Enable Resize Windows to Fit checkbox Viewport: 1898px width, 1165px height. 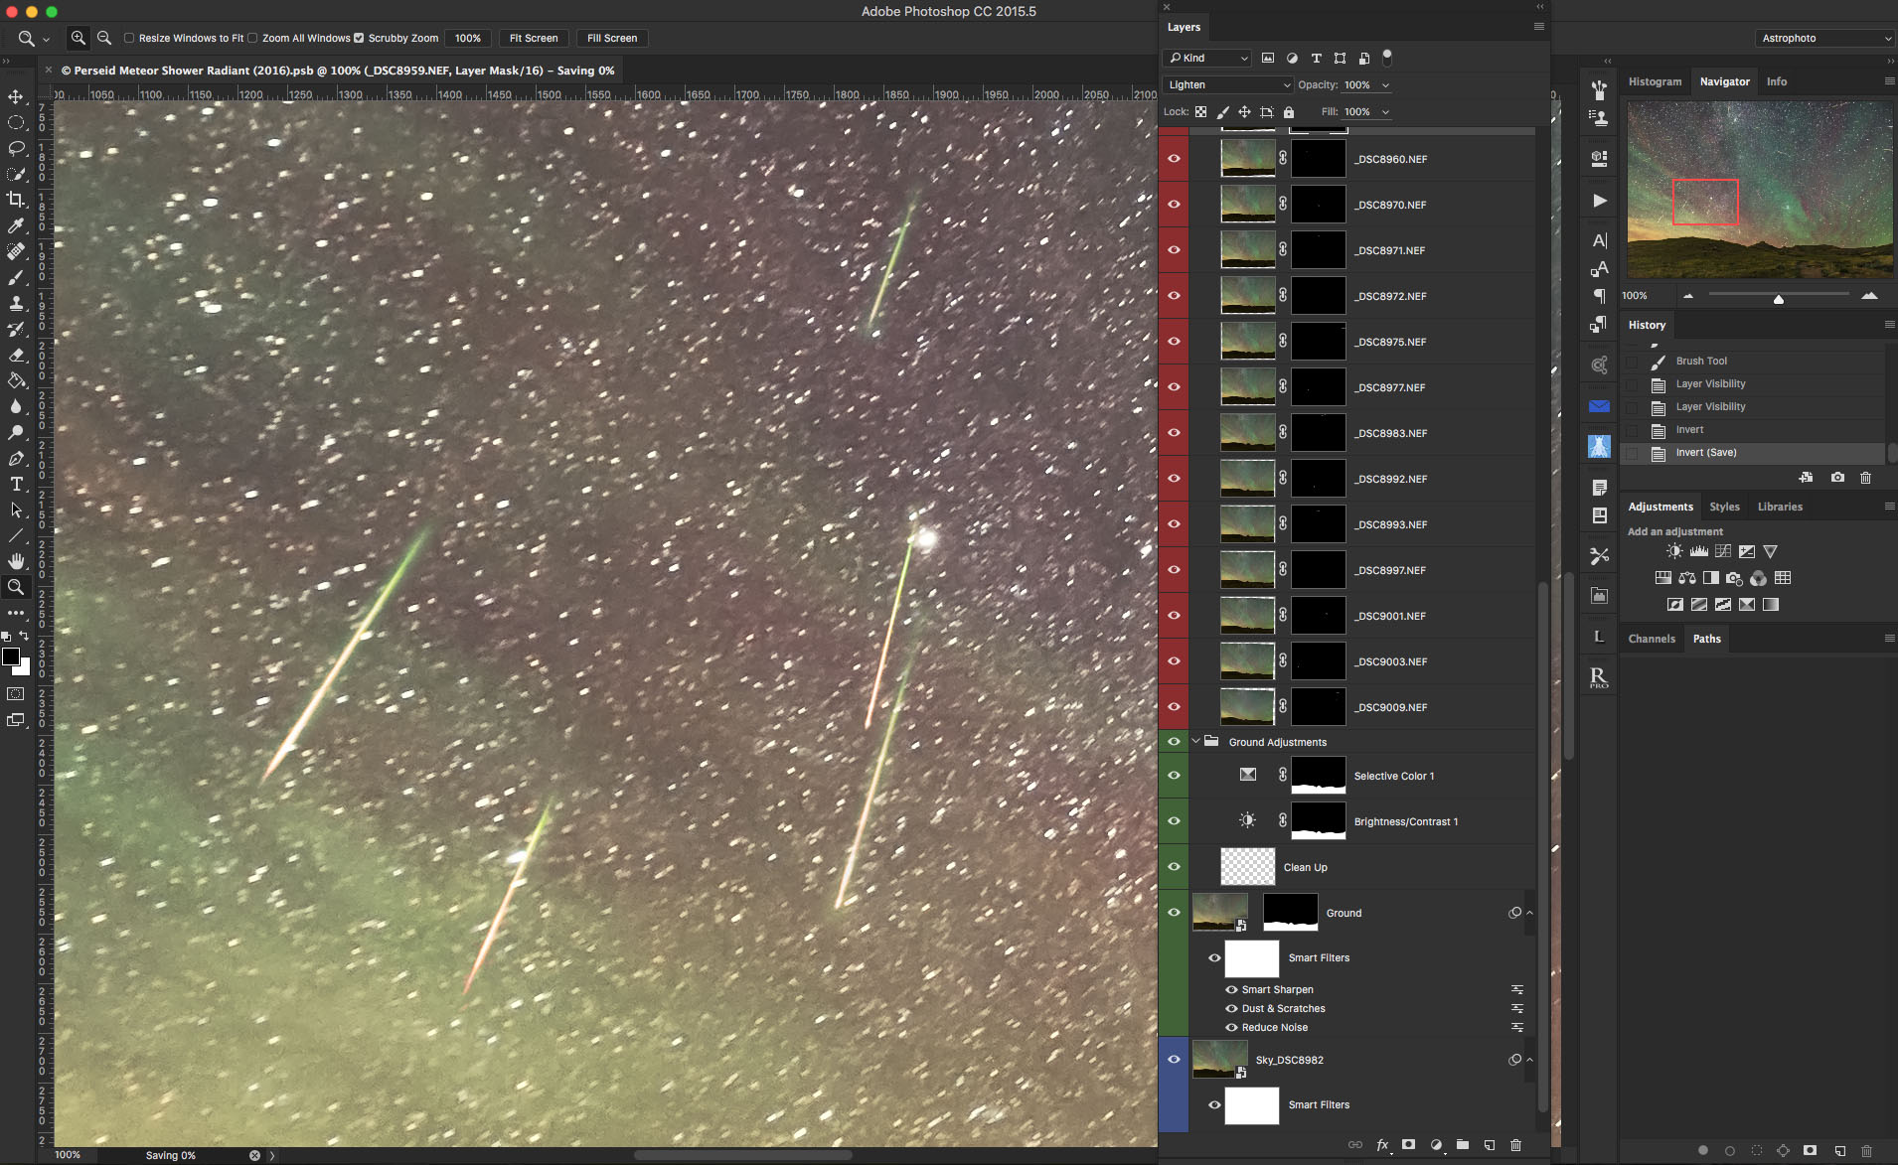[129, 38]
